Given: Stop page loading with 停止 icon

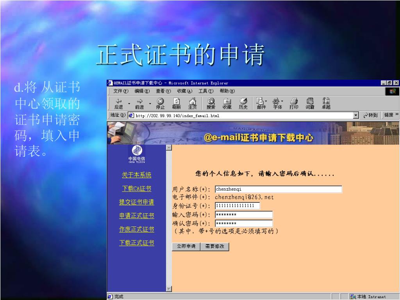Looking at the screenshot, I should (160, 104).
